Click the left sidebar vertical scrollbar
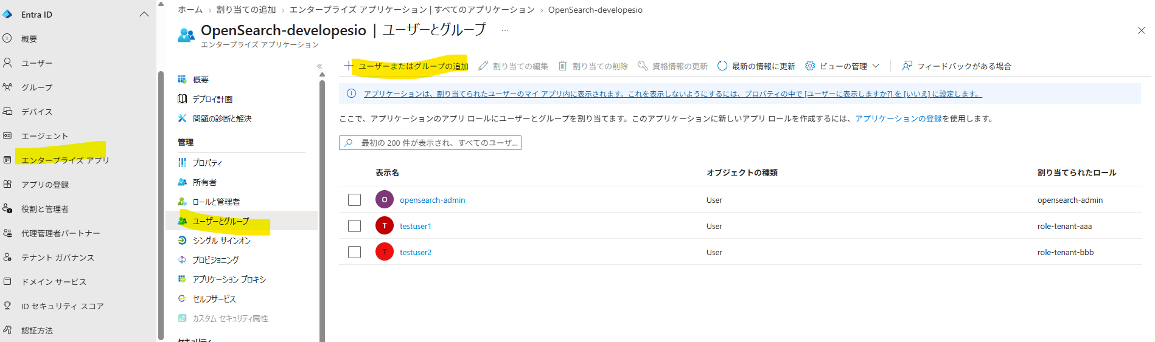Viewport: 1155px width, 342px height. point(161,207)
